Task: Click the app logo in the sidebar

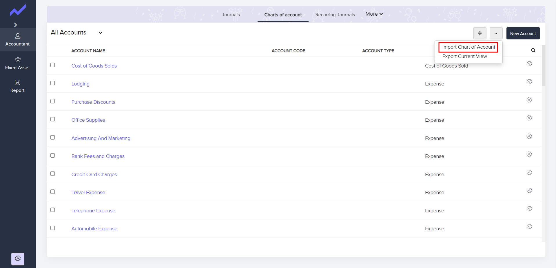Action: pos(18,10)
